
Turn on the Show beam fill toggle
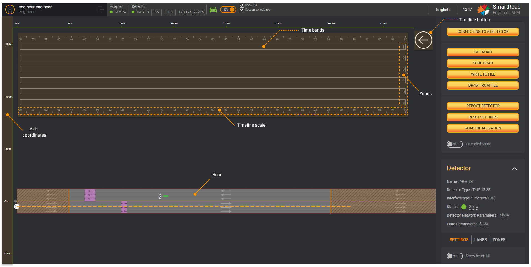click(x=455, y=256)
